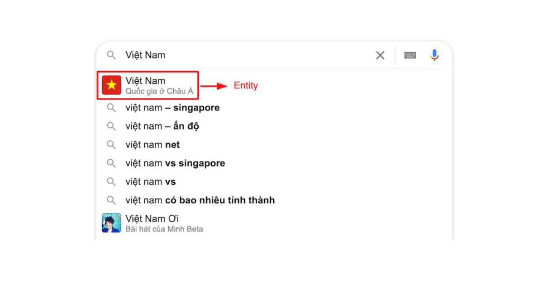Click magnifier icon in the search box
Viewport: 543px width, 282px height.
coord(111,55)
